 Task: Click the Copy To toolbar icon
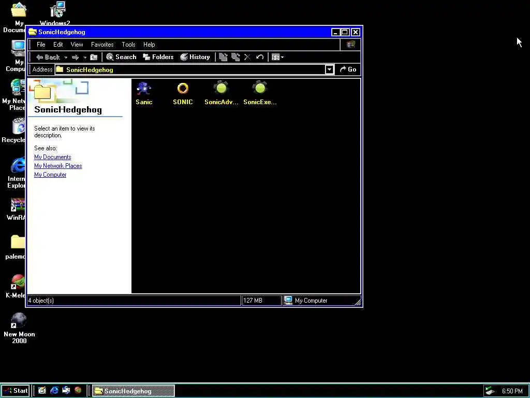[235, 57]
